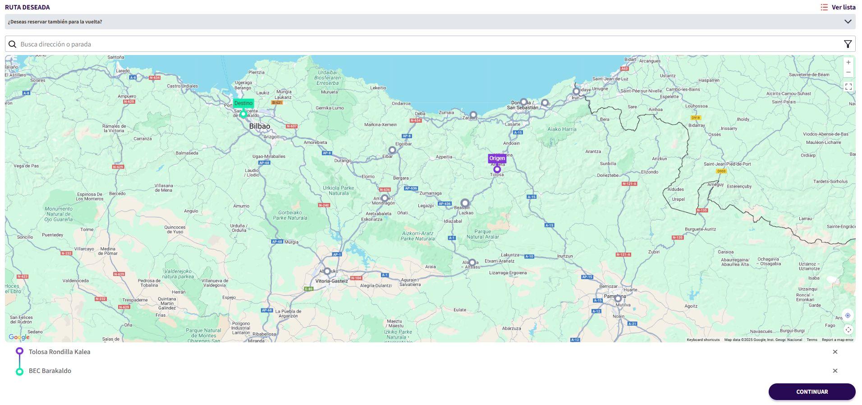Open the map Terms link
862x405 pixels.
(x=812, y=340)
